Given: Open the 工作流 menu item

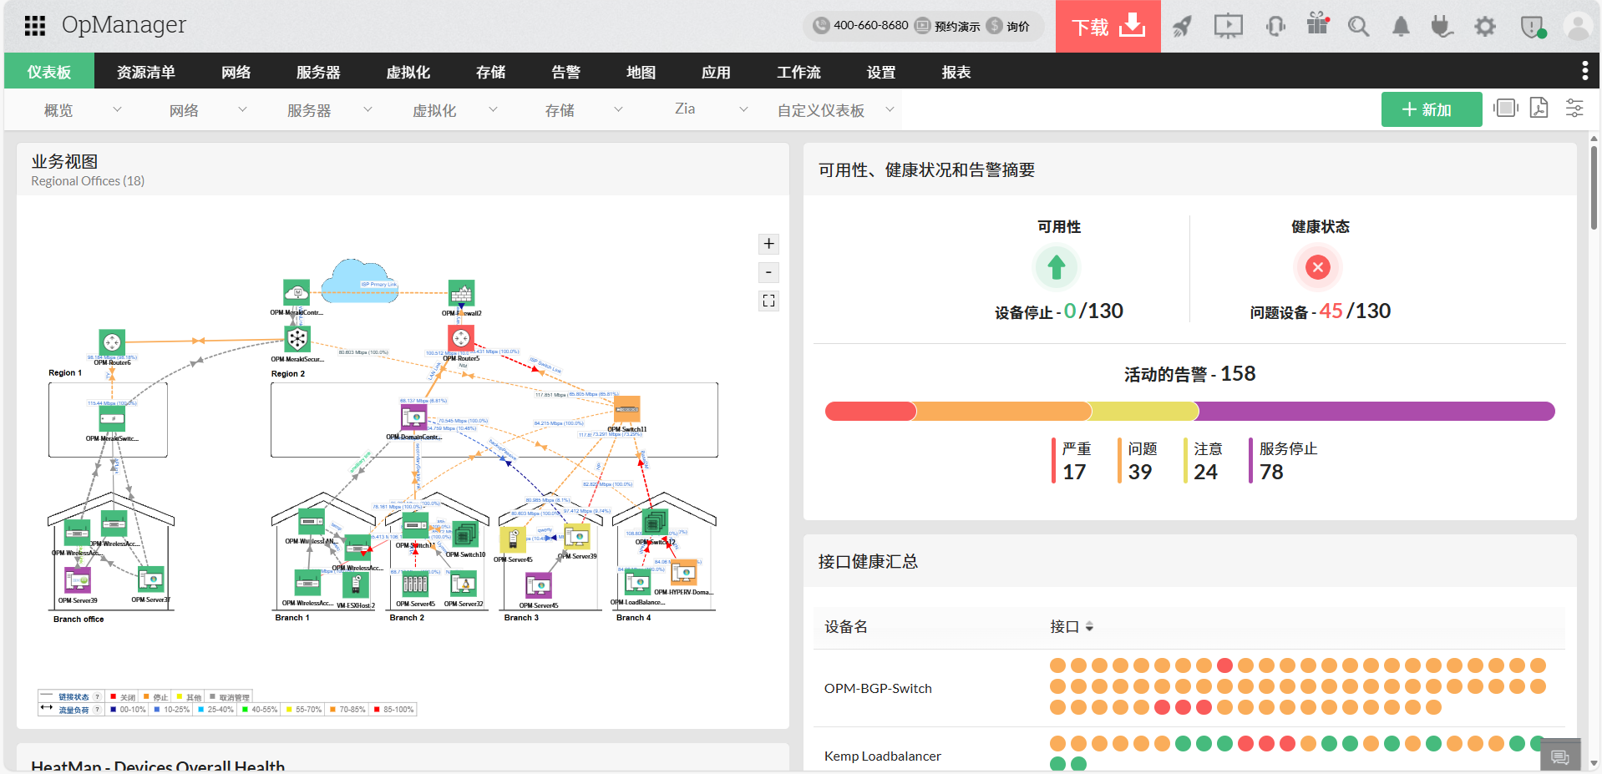Looking at the screenshot, I should 798,72.
